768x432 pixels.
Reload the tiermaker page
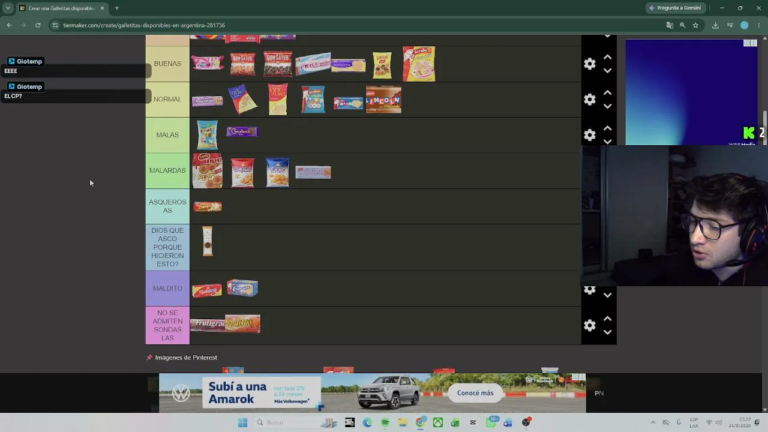tap(38, 25)
